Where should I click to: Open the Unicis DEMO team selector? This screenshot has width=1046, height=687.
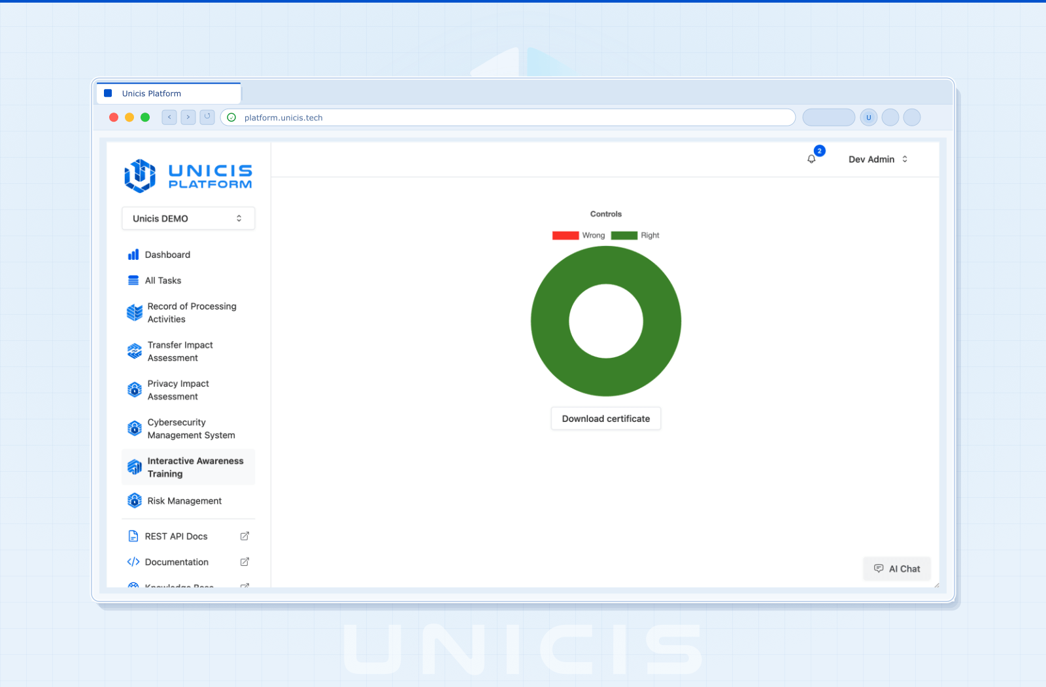[x=188, y=219]
